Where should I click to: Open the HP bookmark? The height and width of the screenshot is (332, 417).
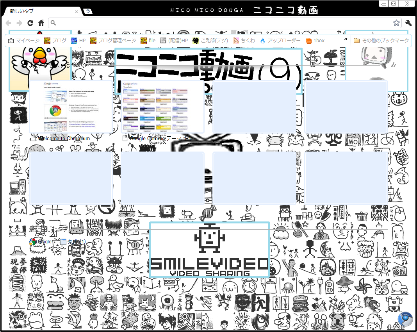coord(78,41)
